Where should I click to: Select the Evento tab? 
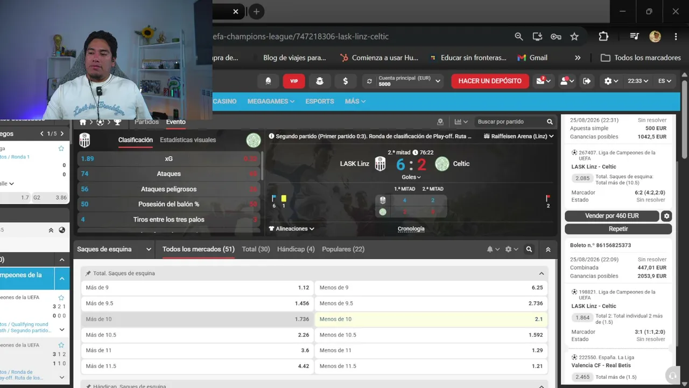[176, 122]
